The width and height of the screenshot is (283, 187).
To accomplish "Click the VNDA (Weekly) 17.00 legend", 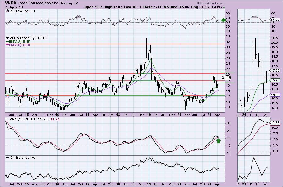I will [29, 38].
